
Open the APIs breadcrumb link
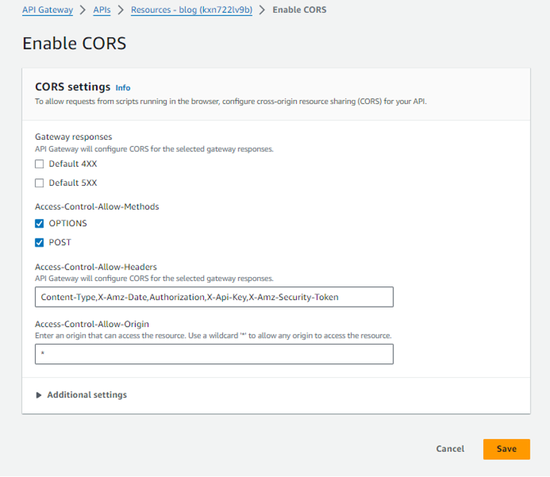[x=102, y=10]
